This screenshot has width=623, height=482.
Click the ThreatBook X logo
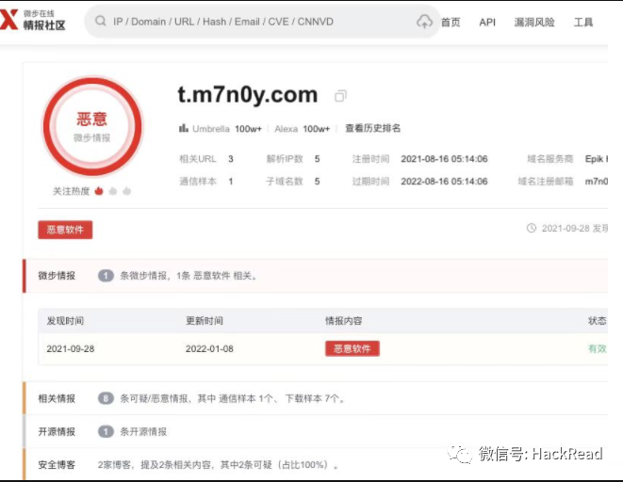(9, 20)
